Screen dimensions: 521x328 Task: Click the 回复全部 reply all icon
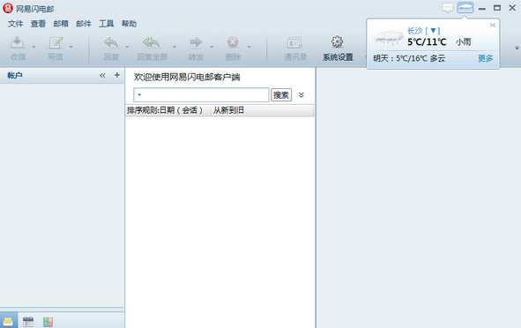[x=151, y=43]
